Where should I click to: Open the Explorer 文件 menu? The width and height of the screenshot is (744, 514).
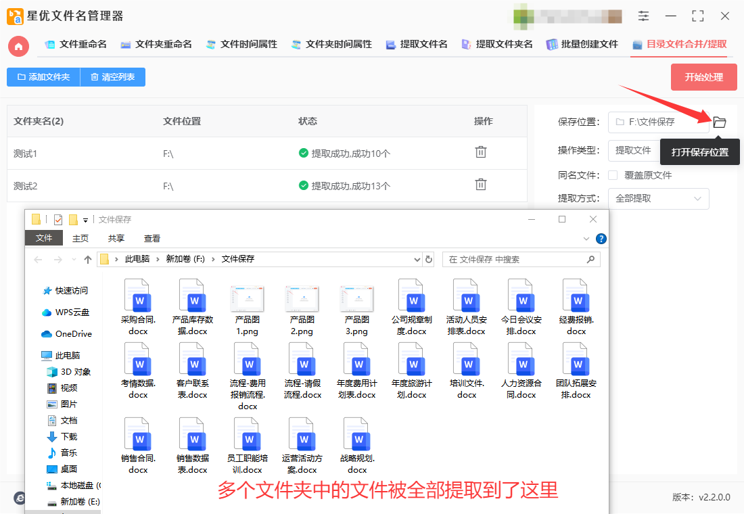click(x=44, y=238)
